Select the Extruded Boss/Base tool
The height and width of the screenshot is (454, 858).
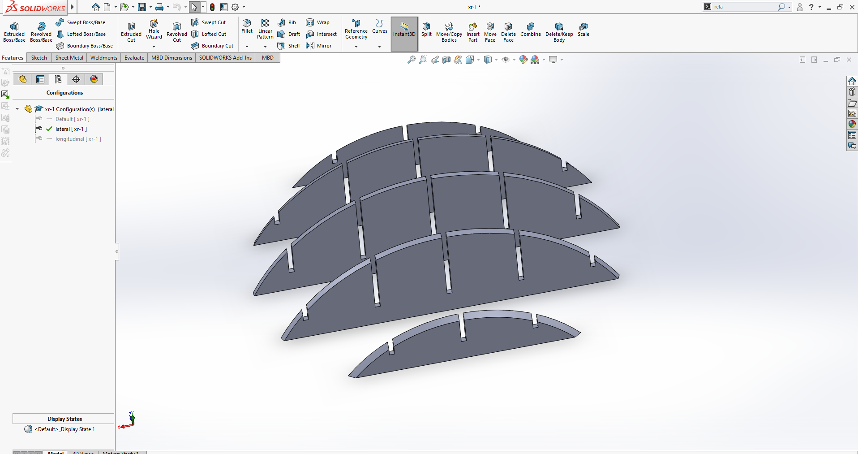pos(14,32)
